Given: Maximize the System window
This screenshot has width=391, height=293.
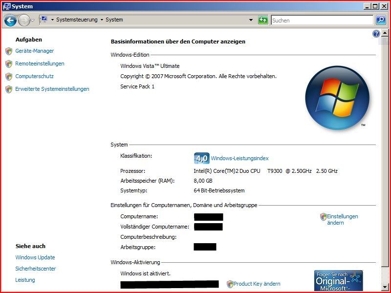Looking at the screenshot, I should tap(375, 6).
